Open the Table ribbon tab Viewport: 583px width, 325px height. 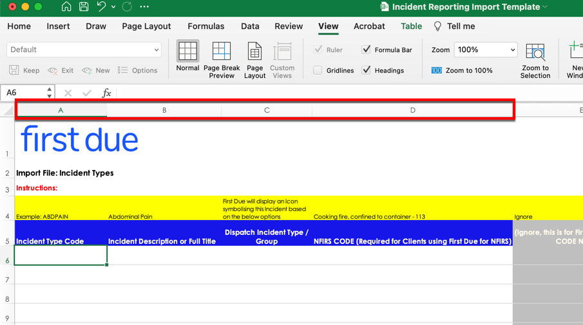coord(411,26)
